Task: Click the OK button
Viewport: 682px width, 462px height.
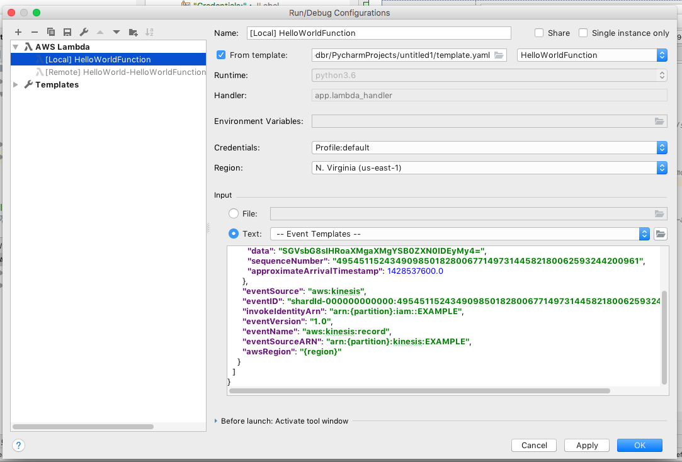Action: pos(639,445)
